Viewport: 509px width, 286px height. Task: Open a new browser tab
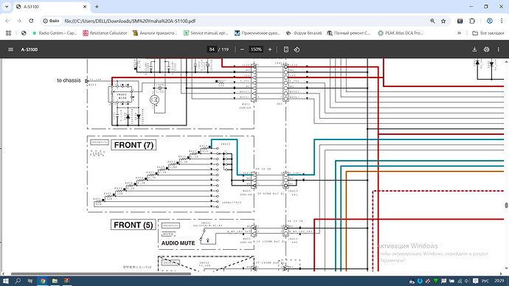point(97,7)
